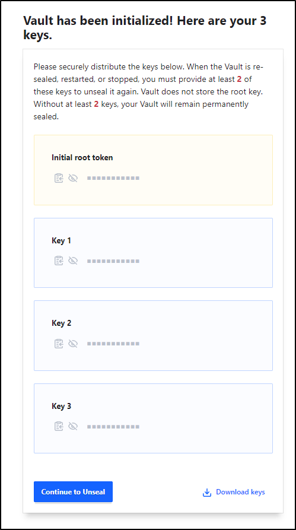Reveal the hidden initial root token
This screenshot has width=296, height=530.
73,178
